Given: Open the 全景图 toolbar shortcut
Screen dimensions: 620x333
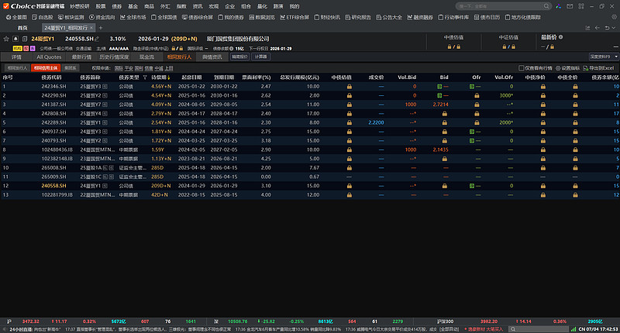Looking at the screenshot, I should (x=16, y=17).
